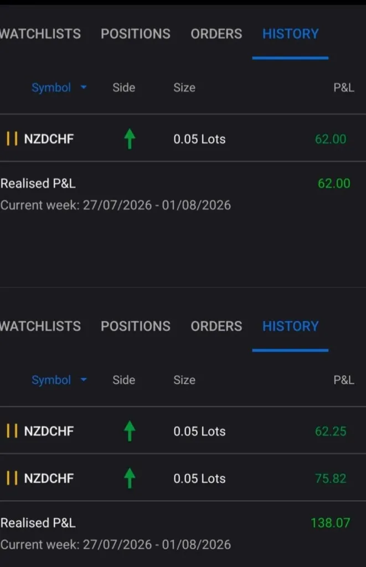Open the HISTORY tab in top panel
Image resolution: width=366 pixels, height=567 pixels.
coord(290,34)
